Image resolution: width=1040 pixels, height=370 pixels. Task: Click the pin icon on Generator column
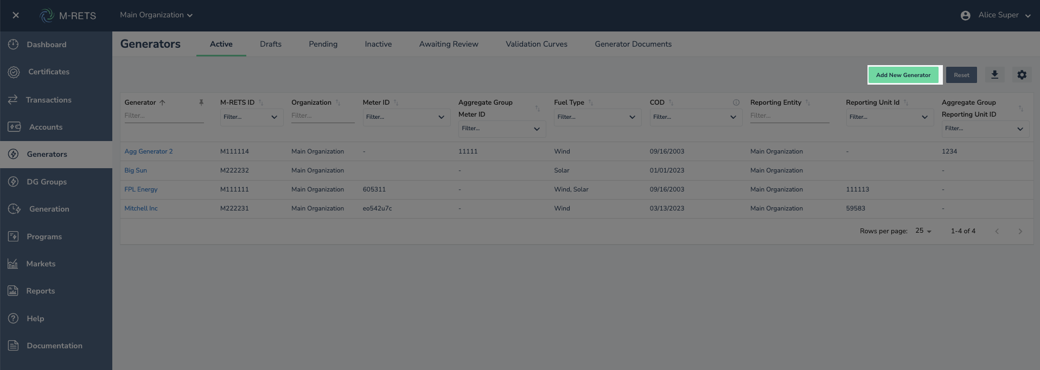coord(201,103)
